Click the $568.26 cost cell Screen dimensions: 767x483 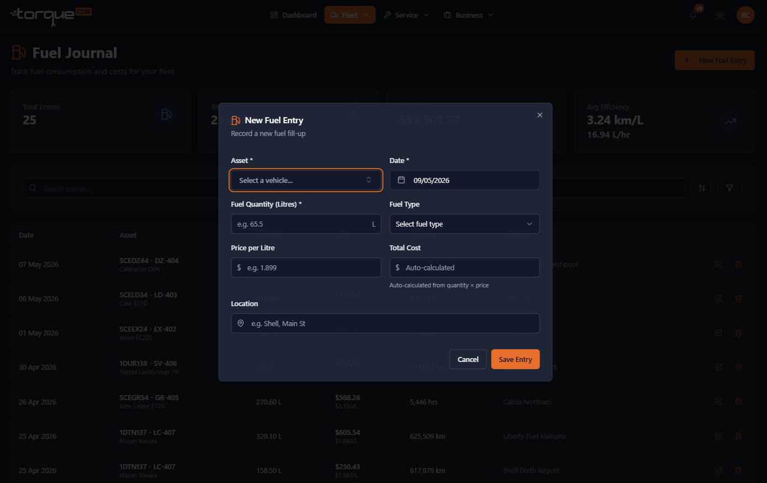click(x=347, y=397)
